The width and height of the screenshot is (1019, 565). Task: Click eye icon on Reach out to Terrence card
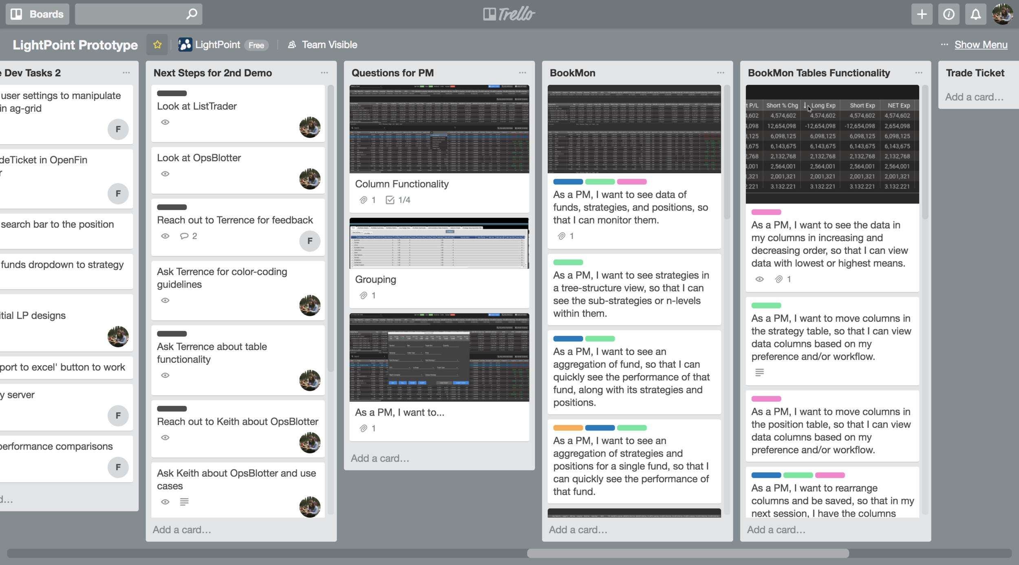click(x=165, y=236)
